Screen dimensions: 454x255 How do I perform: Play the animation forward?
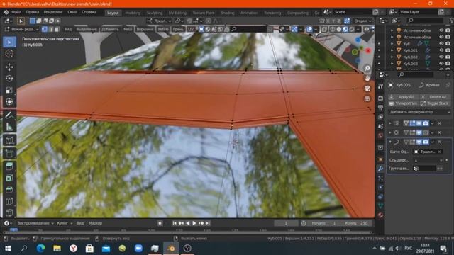pos(194,223)
